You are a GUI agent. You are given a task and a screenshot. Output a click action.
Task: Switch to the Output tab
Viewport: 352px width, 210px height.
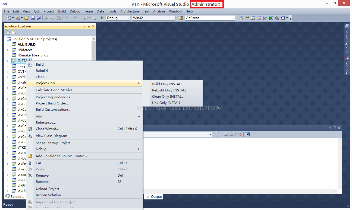click(154, 197)
